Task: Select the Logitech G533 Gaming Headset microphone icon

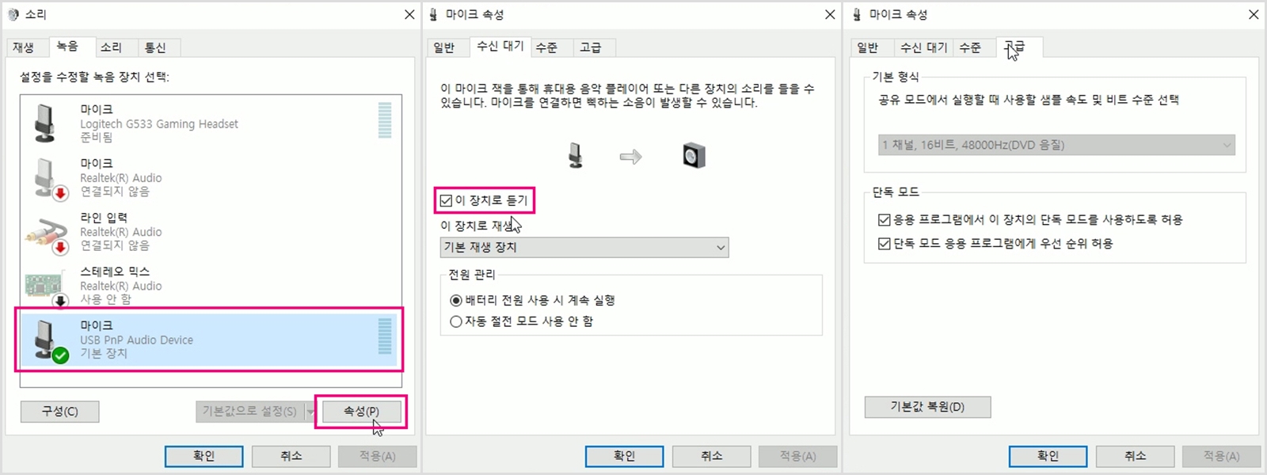Action: (x=45, y=123)
